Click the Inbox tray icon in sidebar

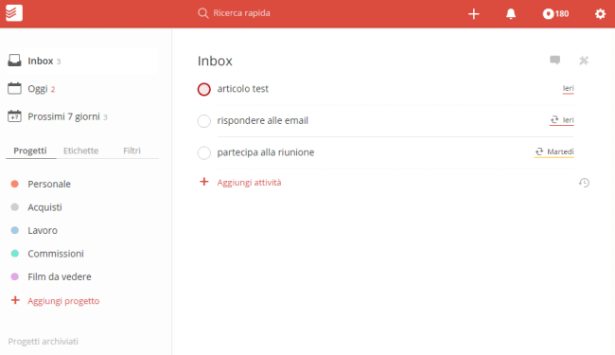click(x=14, y=61)
